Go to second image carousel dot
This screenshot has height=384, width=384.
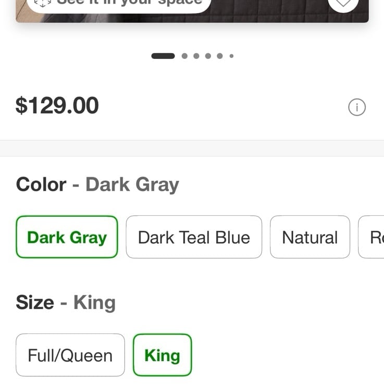coord(184,56)
